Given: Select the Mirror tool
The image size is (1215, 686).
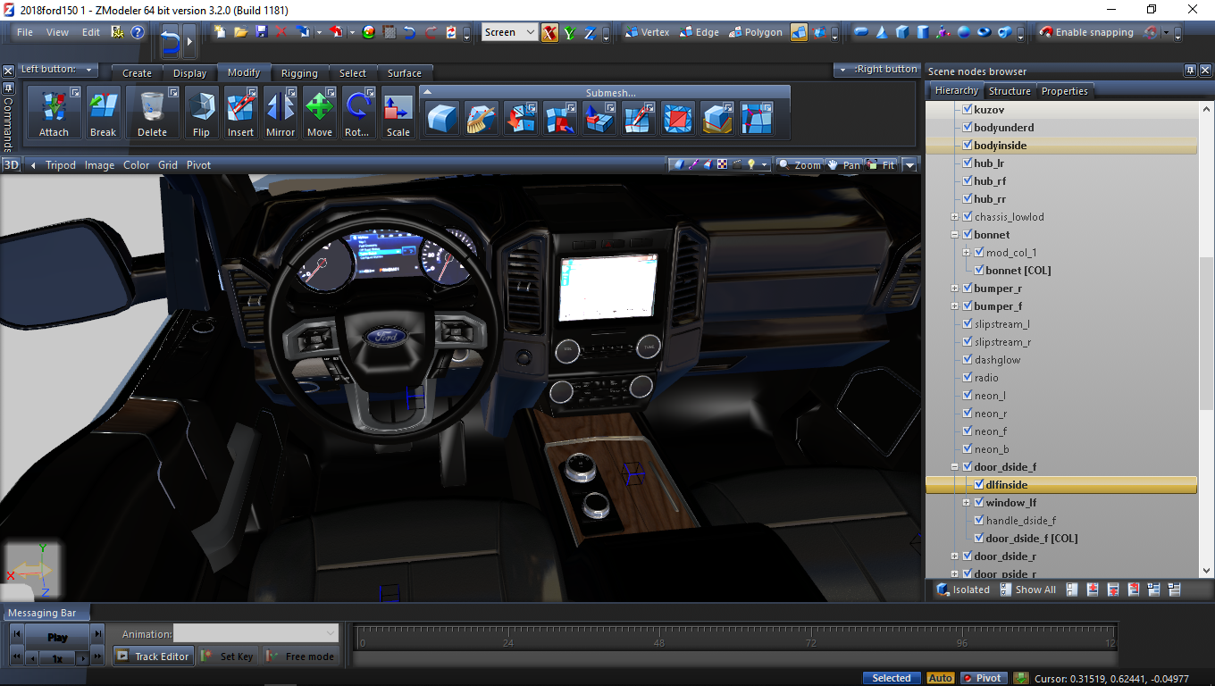Looking at the screenshot, I should tap(280, 112).
